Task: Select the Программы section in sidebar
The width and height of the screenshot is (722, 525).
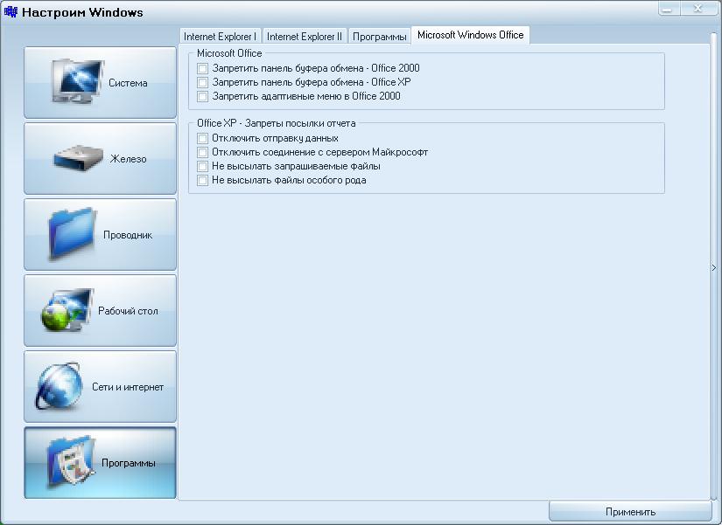Action: (x=100, y=462)
